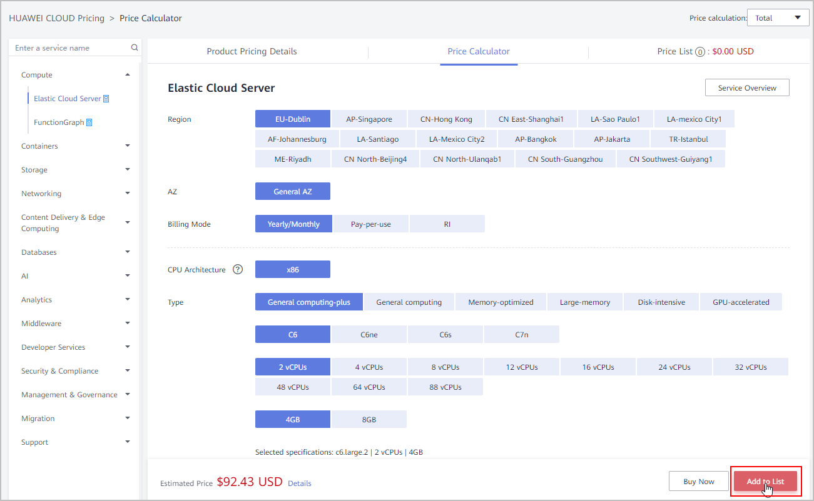This screenshot has height=501, width=814.
Task: Select ME-Riyadh region
Action: pyautogui.click(x=293, y=159)
